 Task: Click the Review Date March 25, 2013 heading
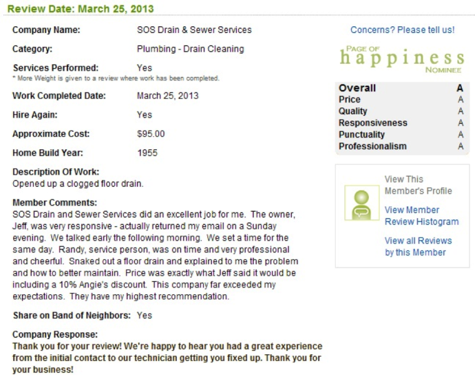pyautogui.click(x=80, y=9)
